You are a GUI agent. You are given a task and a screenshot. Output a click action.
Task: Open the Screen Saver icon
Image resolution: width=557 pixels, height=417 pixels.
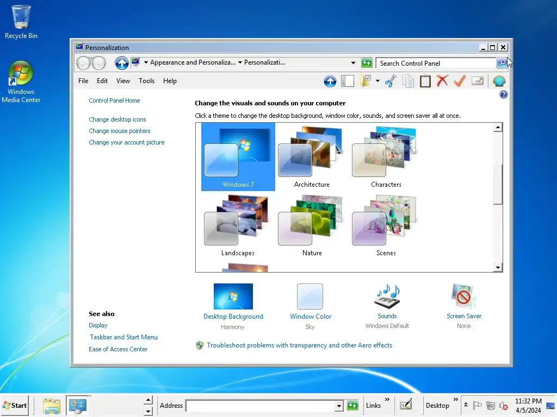click(463, 296)
